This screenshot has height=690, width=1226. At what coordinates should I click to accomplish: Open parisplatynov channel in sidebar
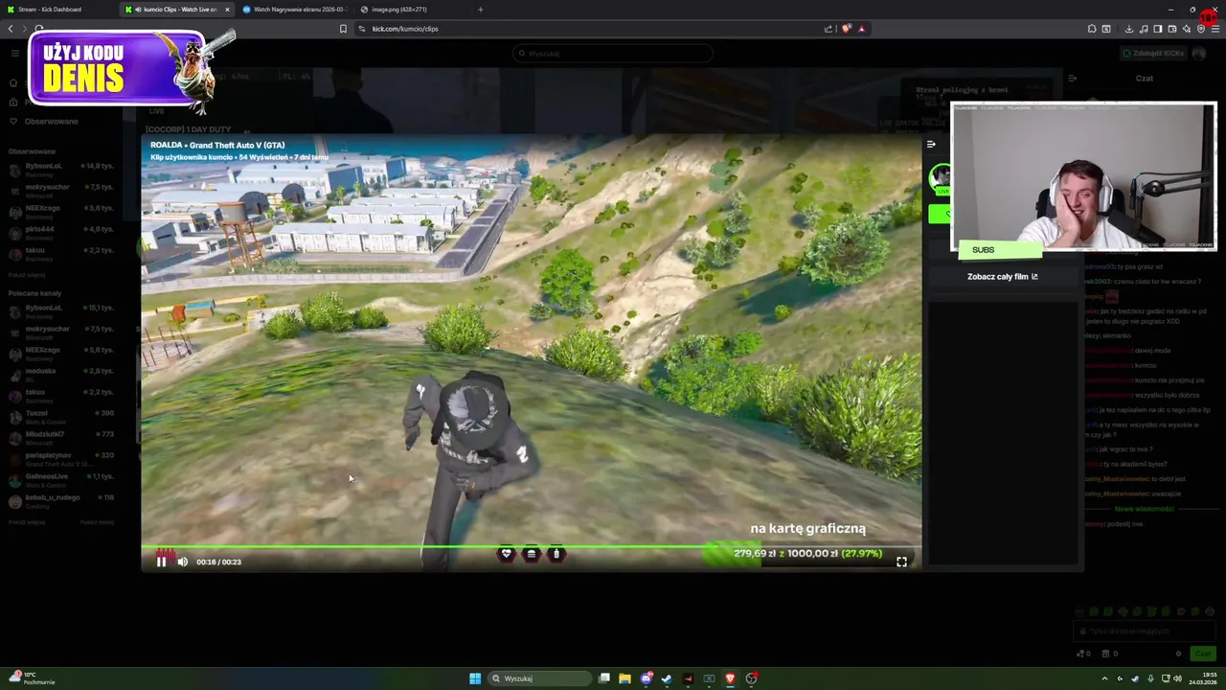(x=62, y=459)
